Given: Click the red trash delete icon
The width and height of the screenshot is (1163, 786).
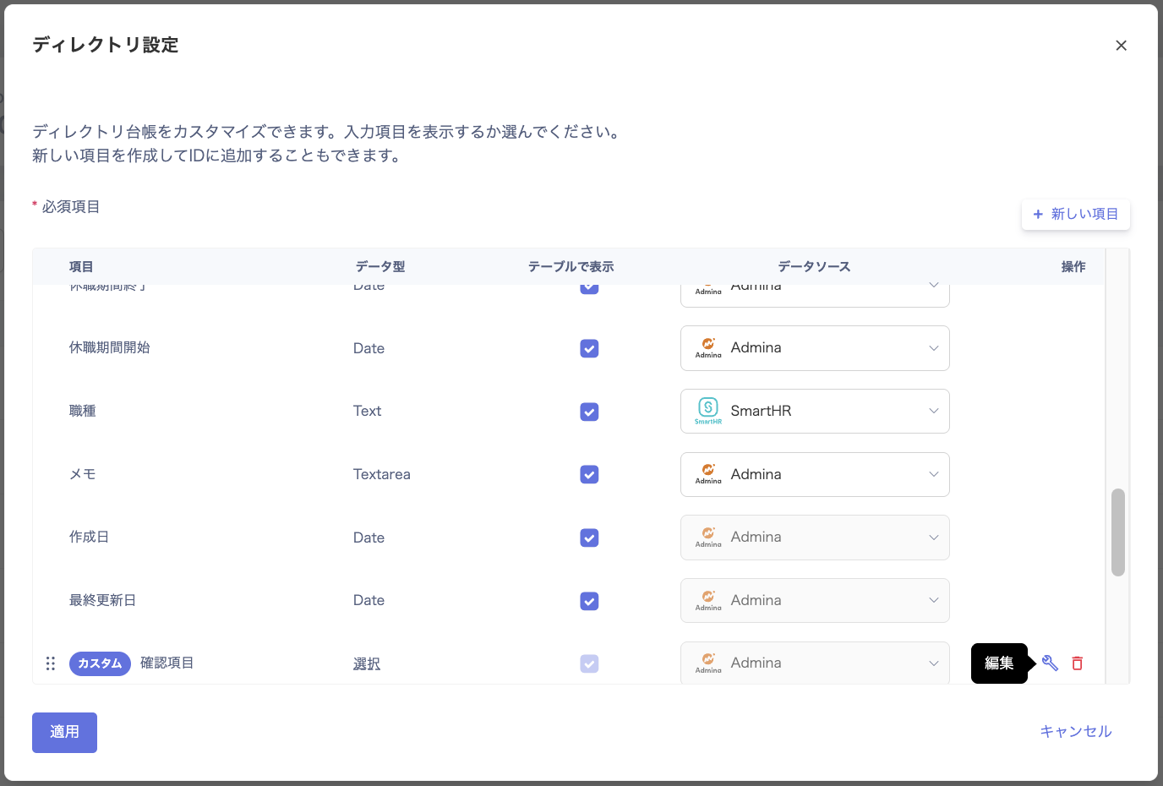Looking at the screenshot, I should click(1078, 663).
